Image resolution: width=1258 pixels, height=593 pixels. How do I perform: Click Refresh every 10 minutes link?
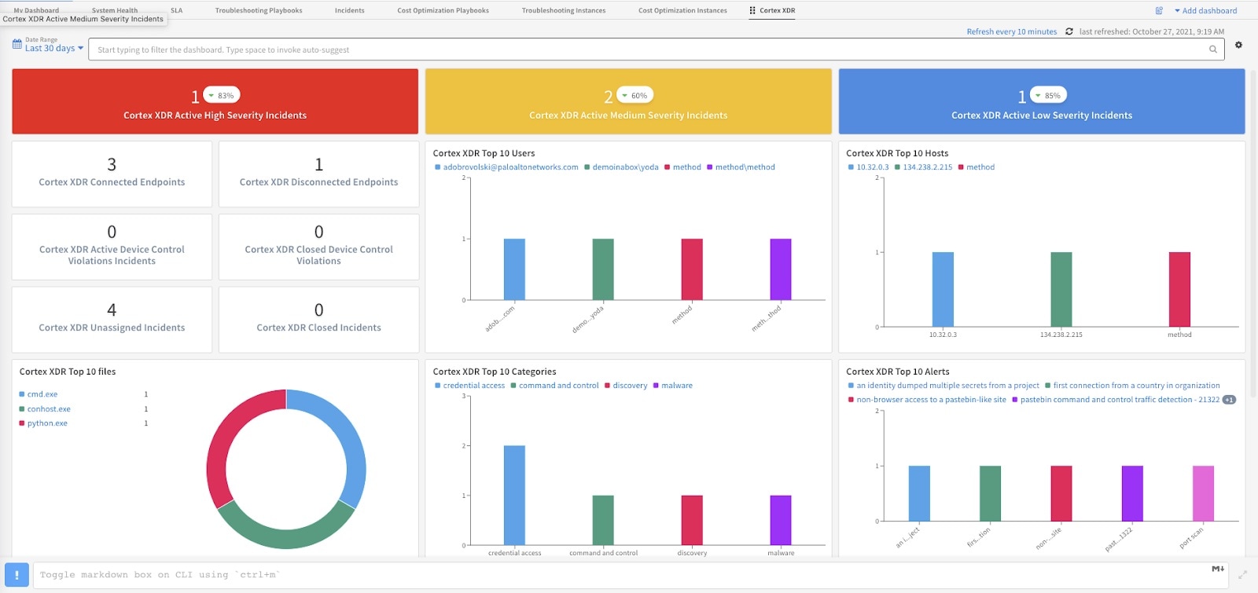[1012, 31]
